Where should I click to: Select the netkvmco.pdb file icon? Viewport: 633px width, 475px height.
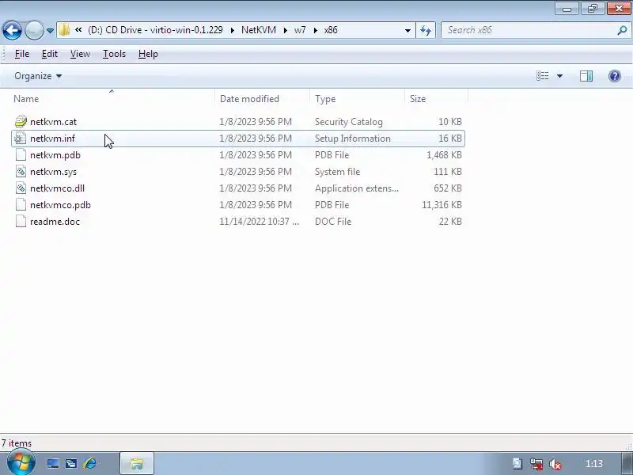[21, 205]
